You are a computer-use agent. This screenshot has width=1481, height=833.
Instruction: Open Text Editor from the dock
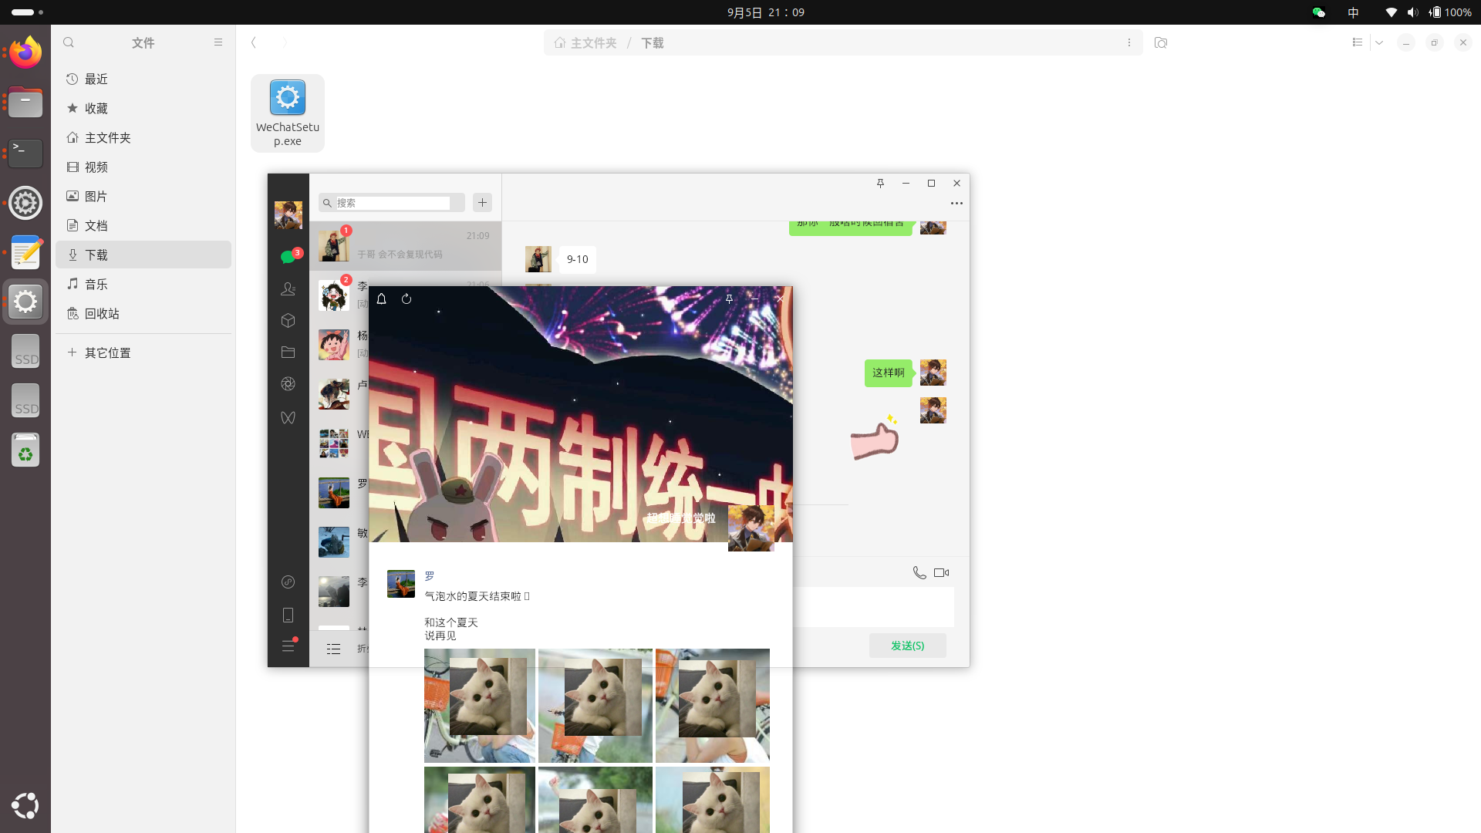(x=25, y=253)
